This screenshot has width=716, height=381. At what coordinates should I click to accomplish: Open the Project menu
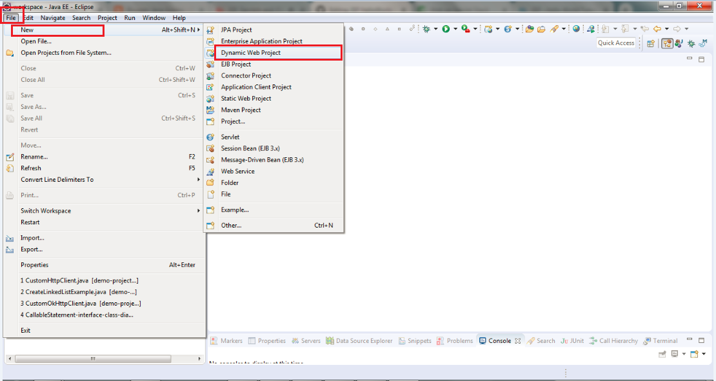click(107, 18)
